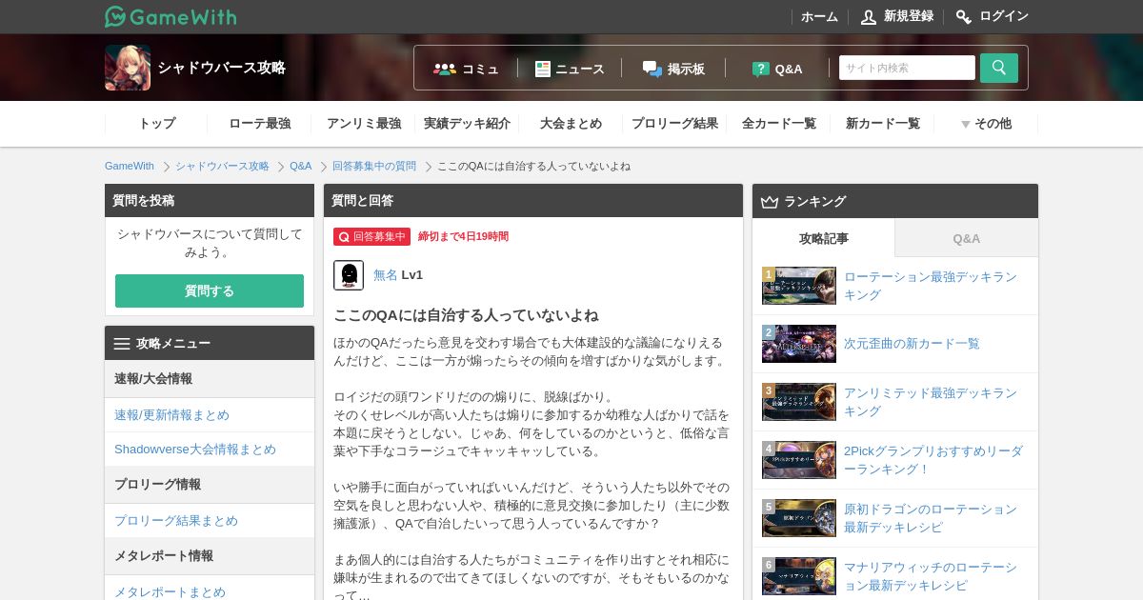Open the 大会まとめ navigation item
This screenshot has width=1143, height=600.
[x=571, y=124]
